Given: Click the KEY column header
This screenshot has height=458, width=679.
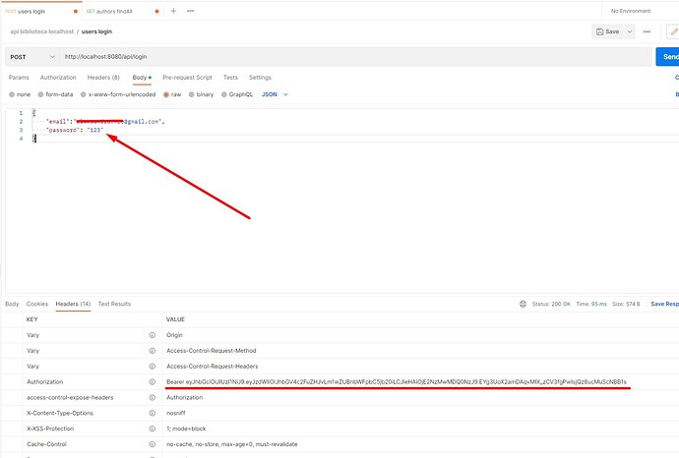Looking at the screenshot, I should pos(32,319).
